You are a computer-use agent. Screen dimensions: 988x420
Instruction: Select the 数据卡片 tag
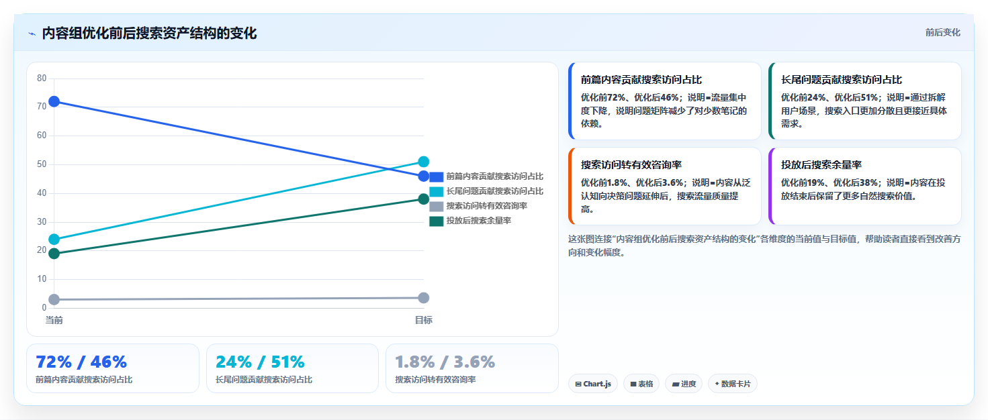click(733, 384)
